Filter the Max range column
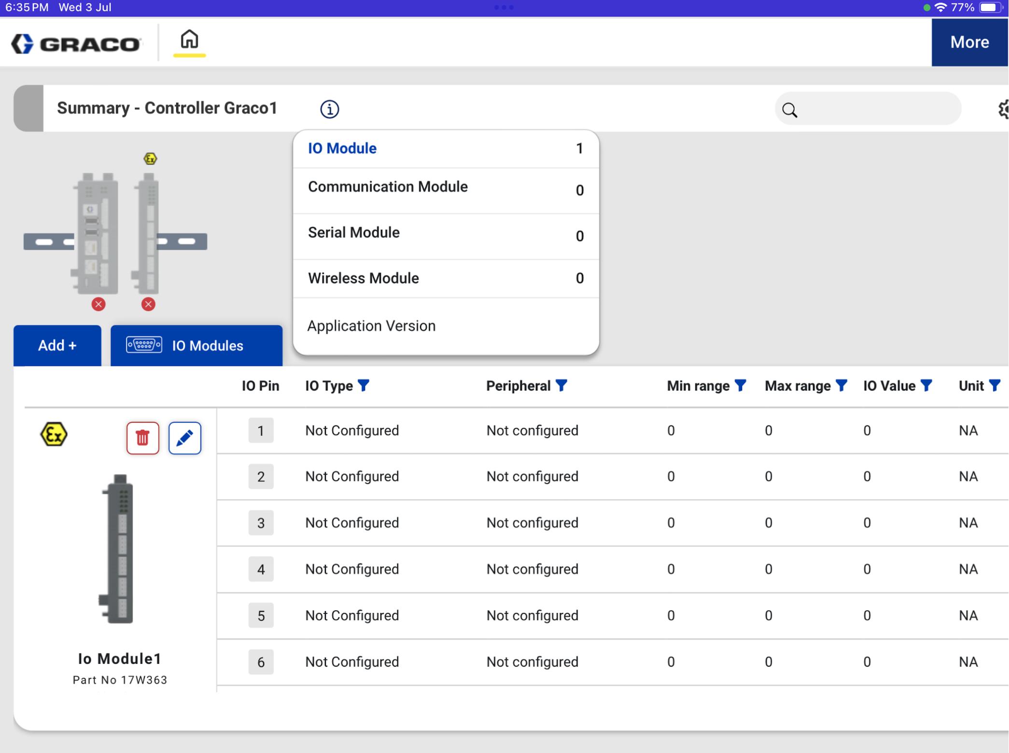This screenshot has height=753, width=1009. (x=841, y=385)
